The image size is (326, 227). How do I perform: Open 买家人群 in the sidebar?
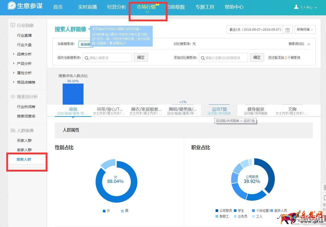pos(24,141)
